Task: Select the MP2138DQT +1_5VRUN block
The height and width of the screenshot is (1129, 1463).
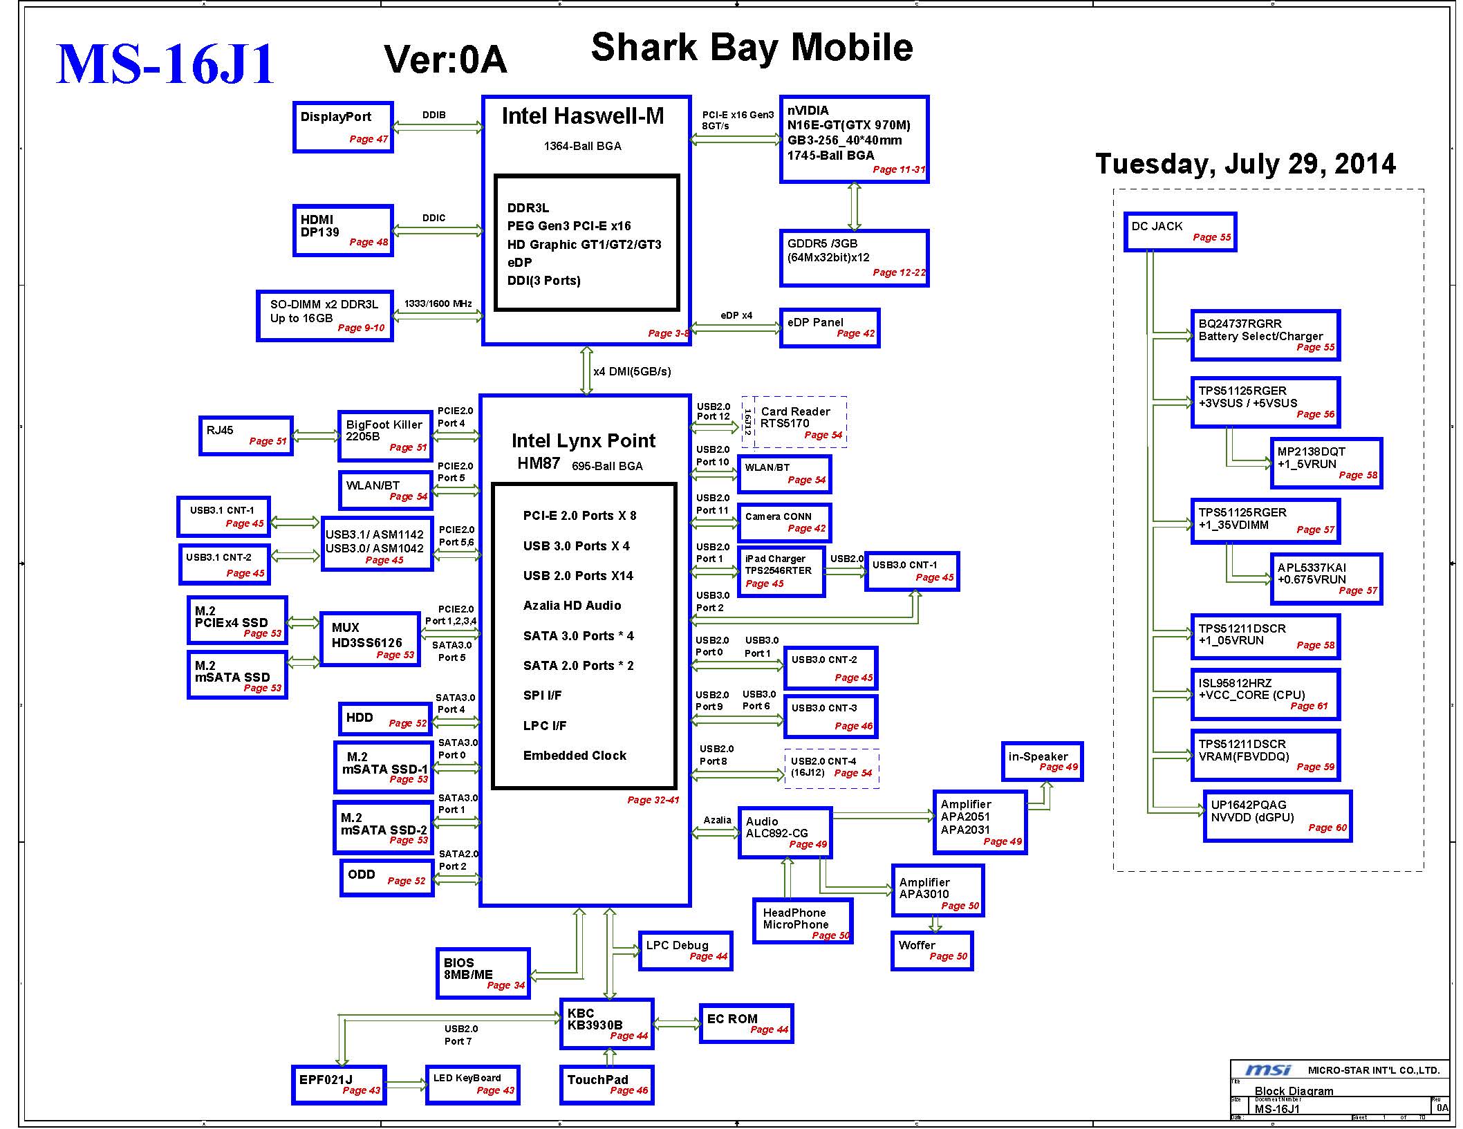Action: click(1326, 463)
